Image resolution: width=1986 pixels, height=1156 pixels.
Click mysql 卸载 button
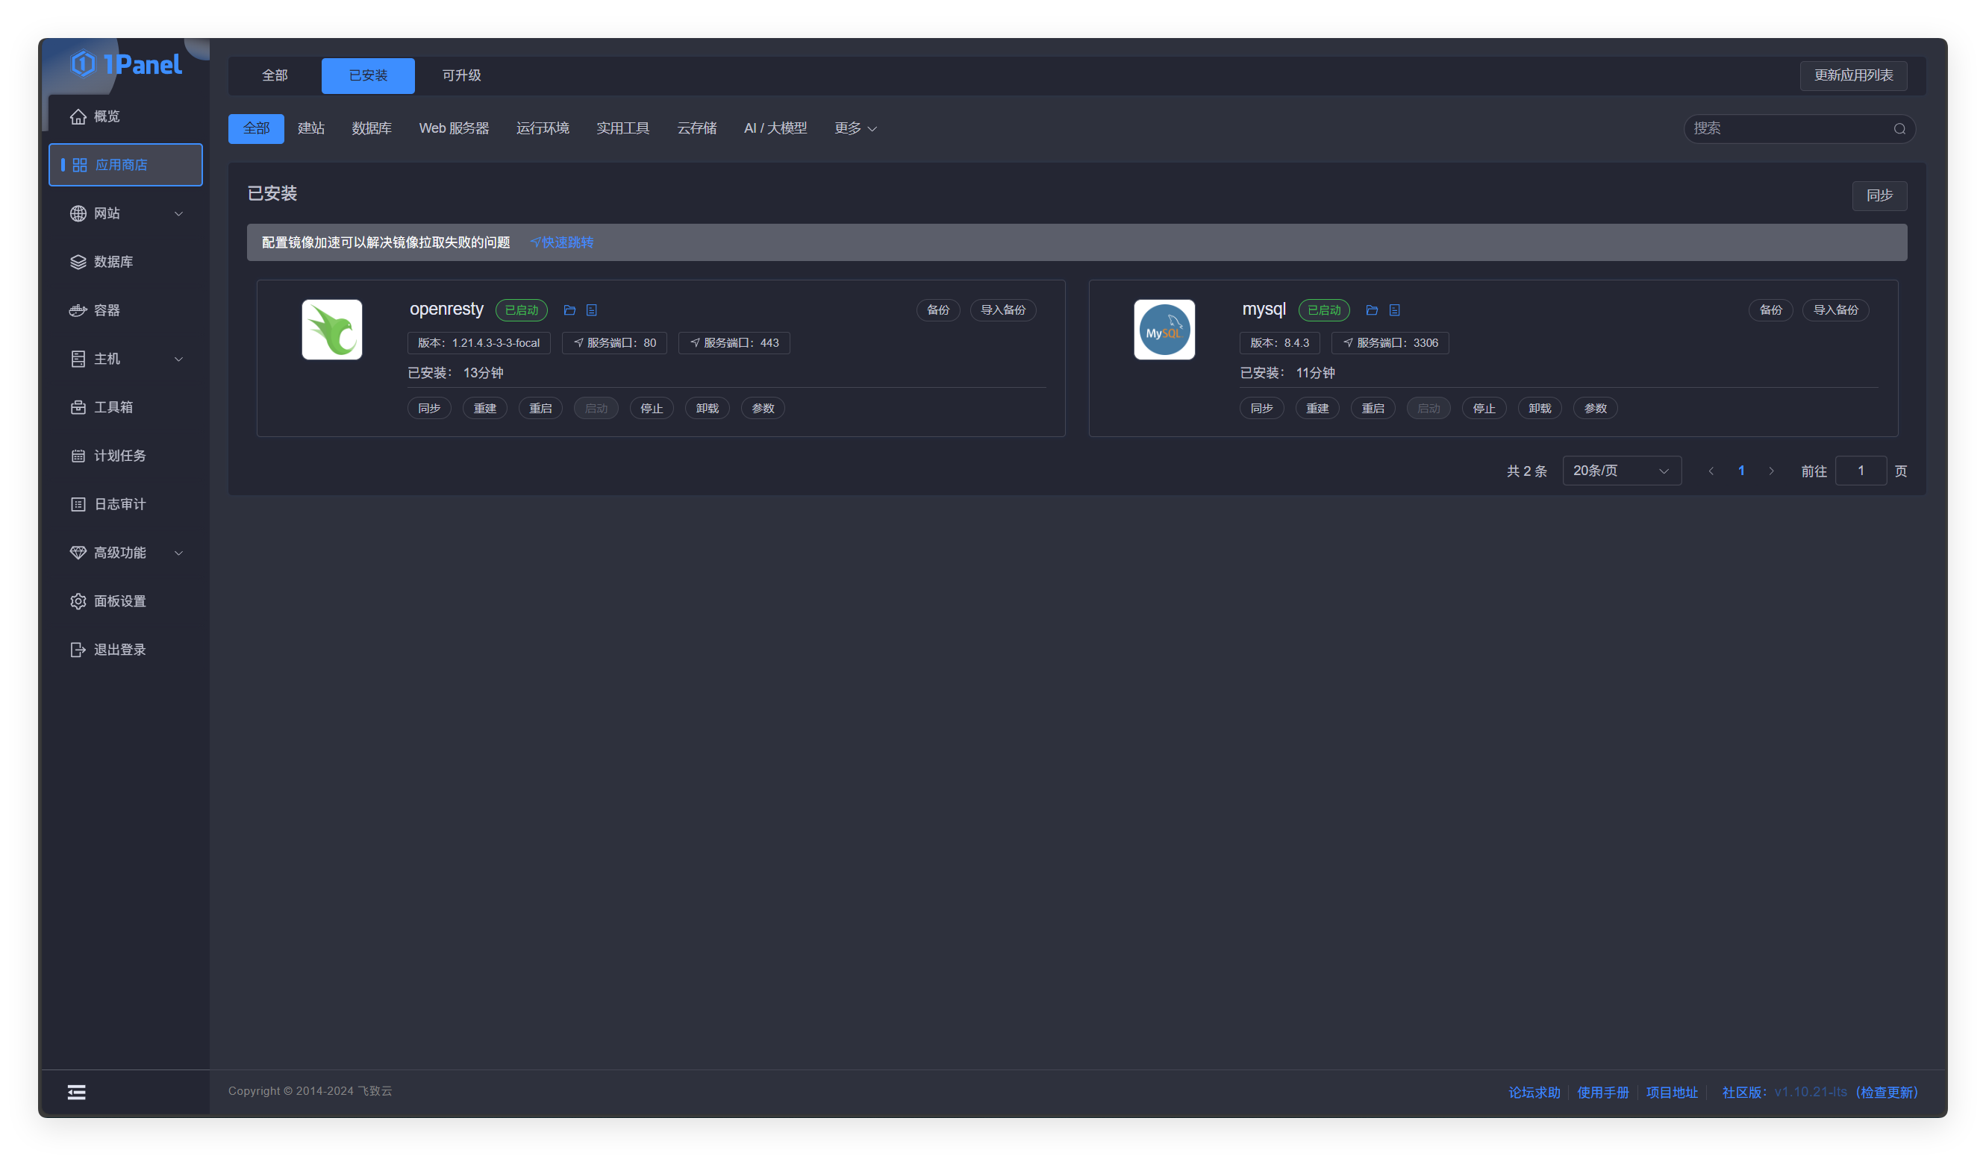click(1540, 409)
